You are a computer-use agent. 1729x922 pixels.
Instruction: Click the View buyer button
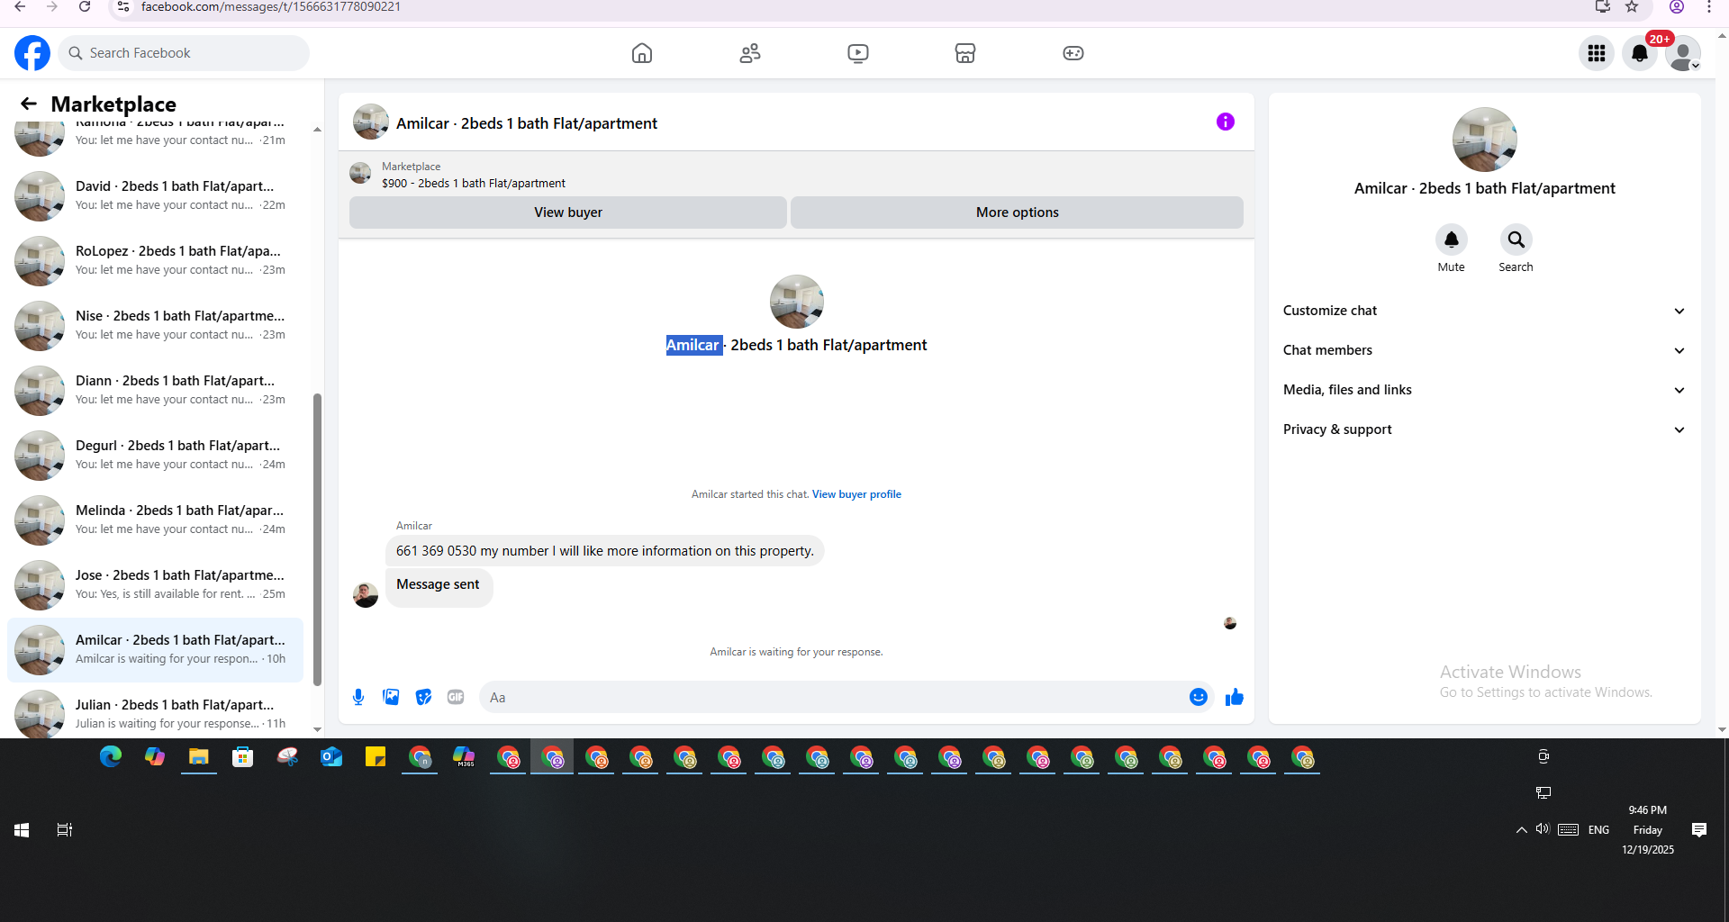(x=568, y=212)
